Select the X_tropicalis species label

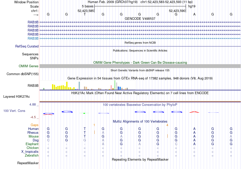[x=30, y=152]
